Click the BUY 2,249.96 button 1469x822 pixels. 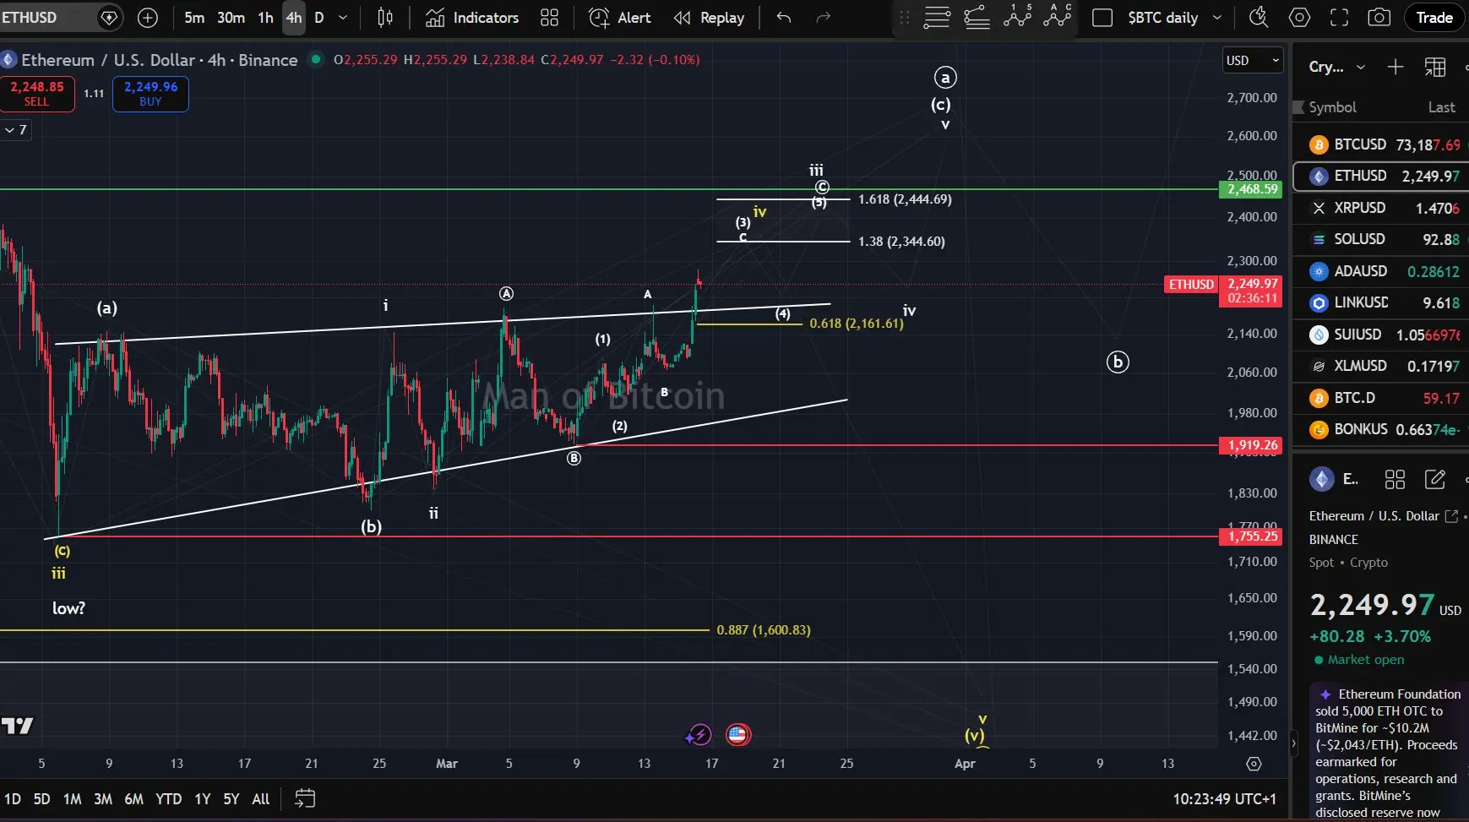click(x=150, y=94)
